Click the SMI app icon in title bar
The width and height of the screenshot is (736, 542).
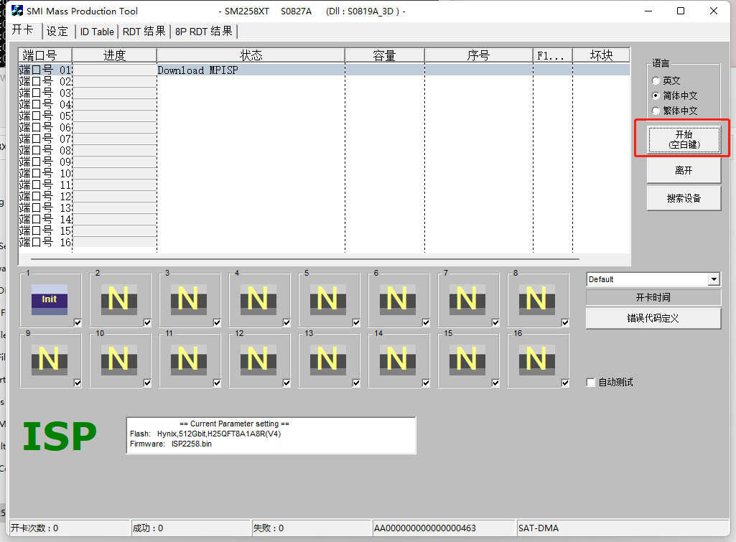tap(17, 11)
